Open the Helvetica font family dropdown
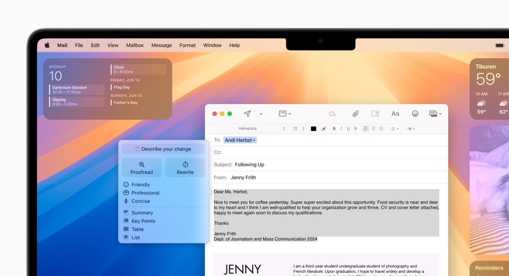Screen dimensions: 509x276 point(261,128)
